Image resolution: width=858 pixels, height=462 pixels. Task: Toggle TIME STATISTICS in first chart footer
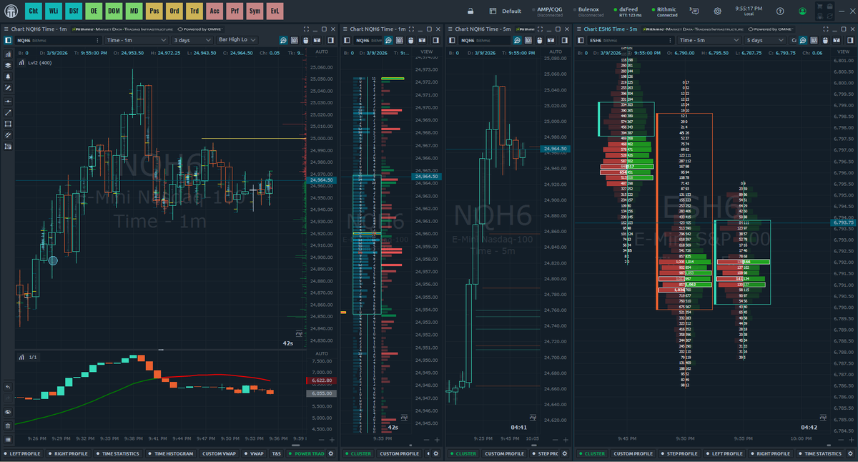click(x=118, y=453)
